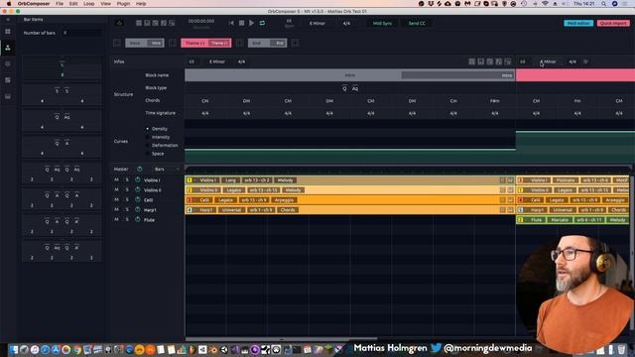635x357 pixels.
Task: Open the fourth icon in the left sidebar
Action: [x=8, y=80]
